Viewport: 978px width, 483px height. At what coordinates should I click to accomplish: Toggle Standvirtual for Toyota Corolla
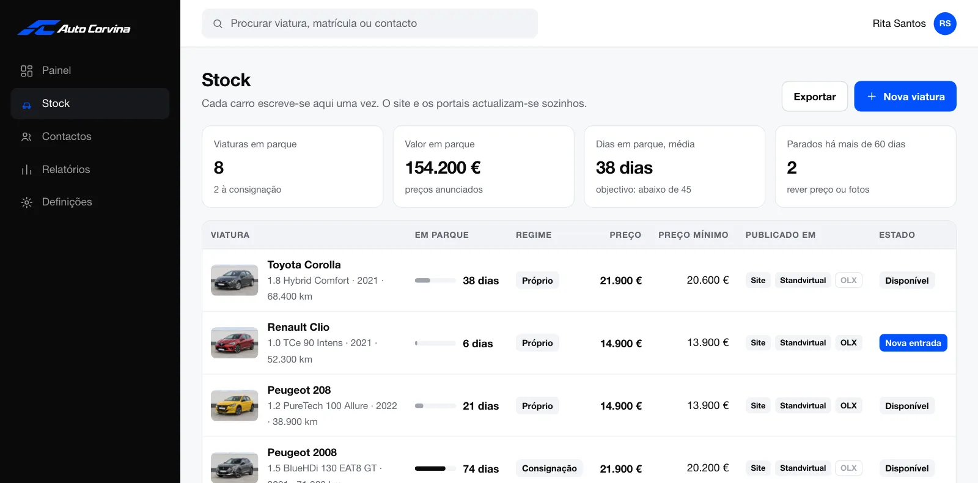[x=803, y=281]
